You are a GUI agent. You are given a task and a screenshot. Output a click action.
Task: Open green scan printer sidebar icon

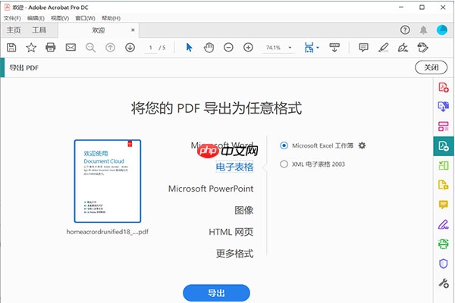point(444,244)
